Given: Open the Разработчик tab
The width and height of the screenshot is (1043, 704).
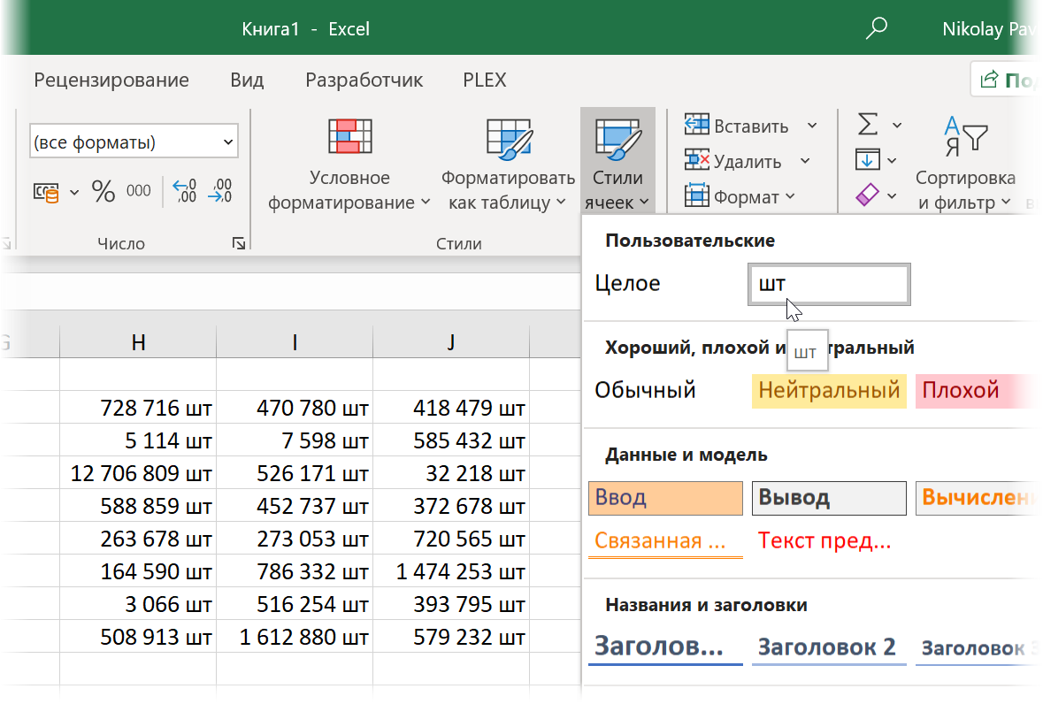Looking at the screenshot, I should pos(364,80).
